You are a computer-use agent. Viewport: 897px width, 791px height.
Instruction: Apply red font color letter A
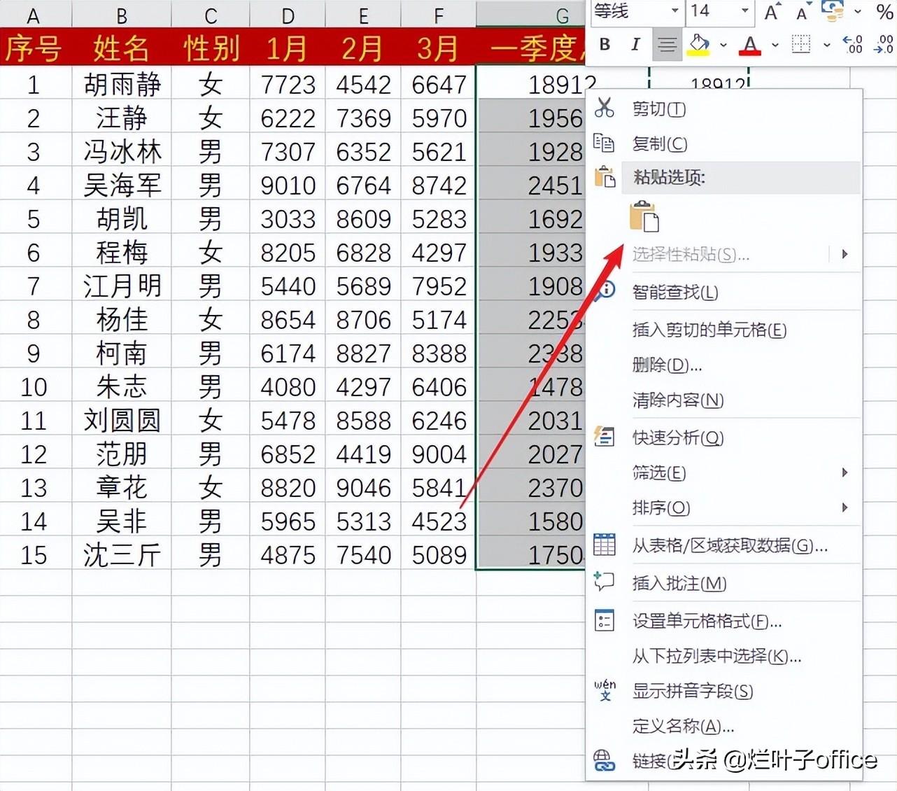[x=750, y=45]
